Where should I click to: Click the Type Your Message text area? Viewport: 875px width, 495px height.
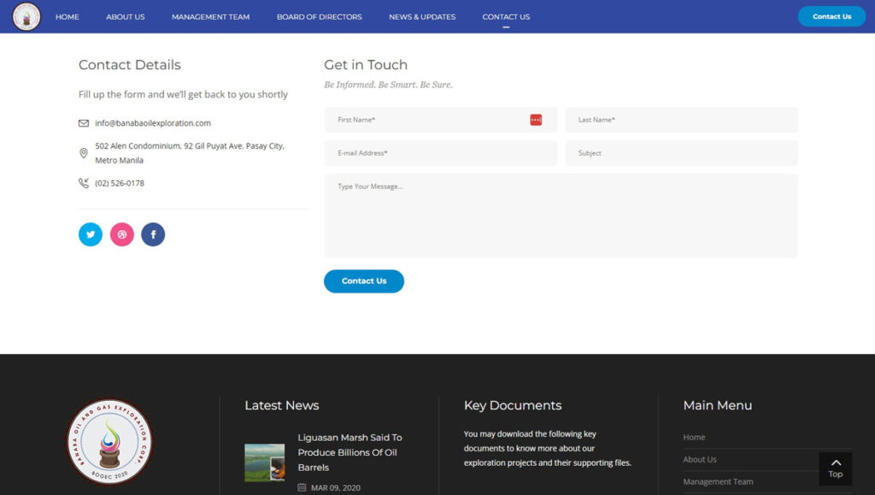pyautogui.click(x=561, y=215)
